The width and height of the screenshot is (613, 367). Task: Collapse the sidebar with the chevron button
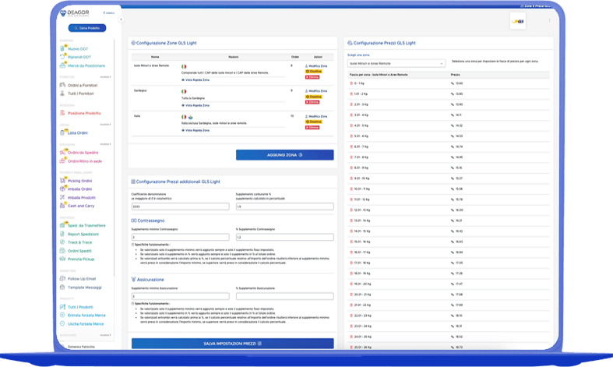pos(122,19)
